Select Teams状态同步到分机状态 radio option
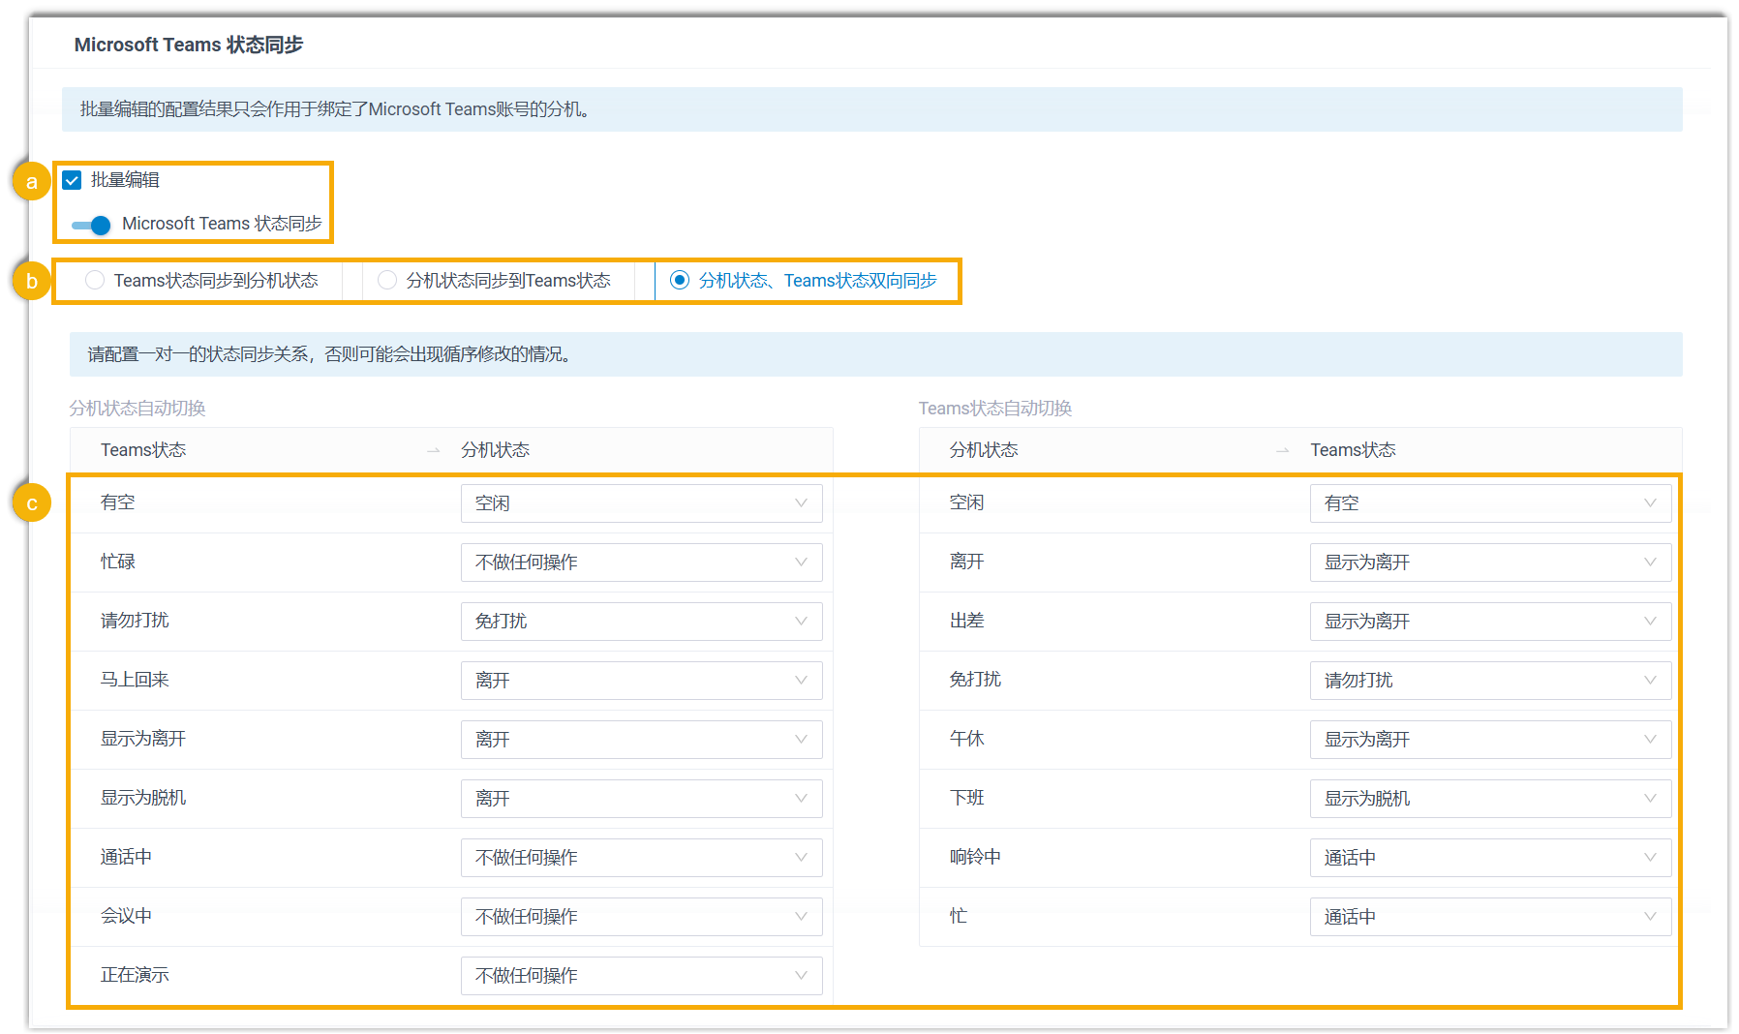The image size is (1739, 1034). 95,281
